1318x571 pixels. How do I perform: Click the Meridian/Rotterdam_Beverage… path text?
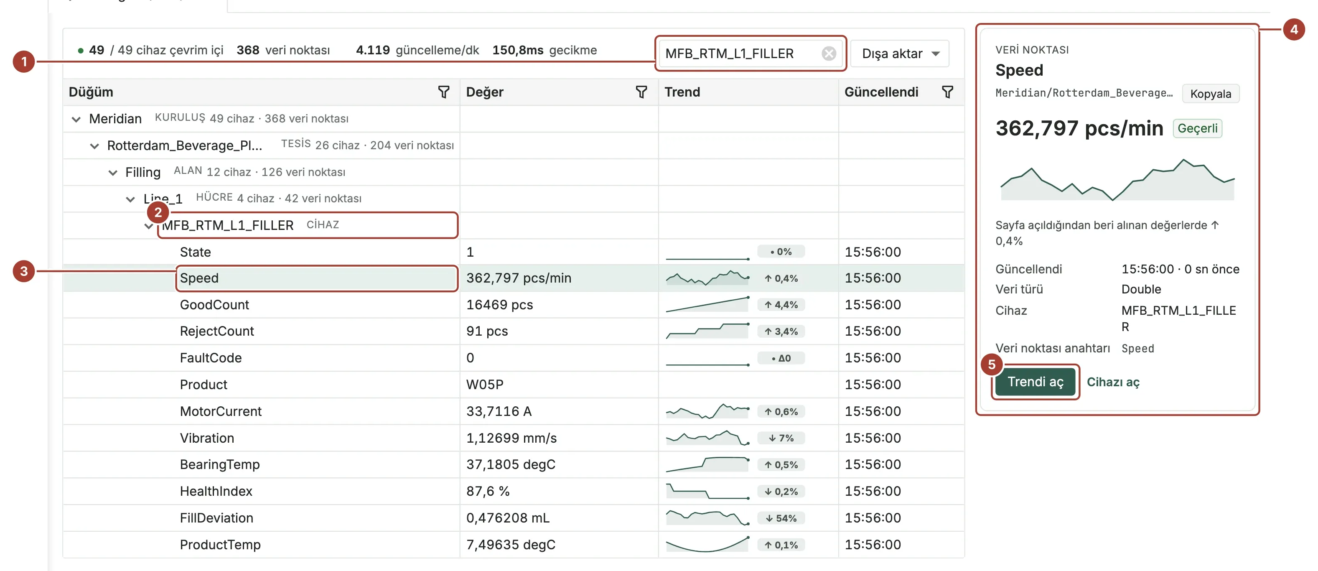point(1084,93)
